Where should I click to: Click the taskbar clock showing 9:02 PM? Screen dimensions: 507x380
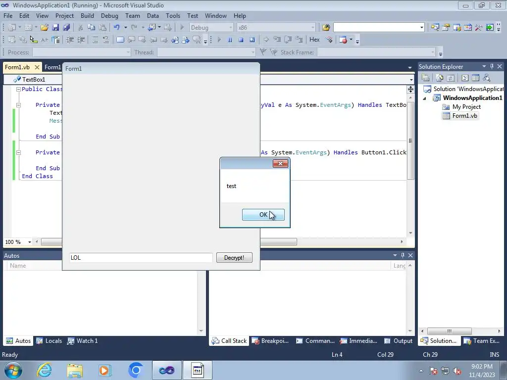(x=482, y=371)
